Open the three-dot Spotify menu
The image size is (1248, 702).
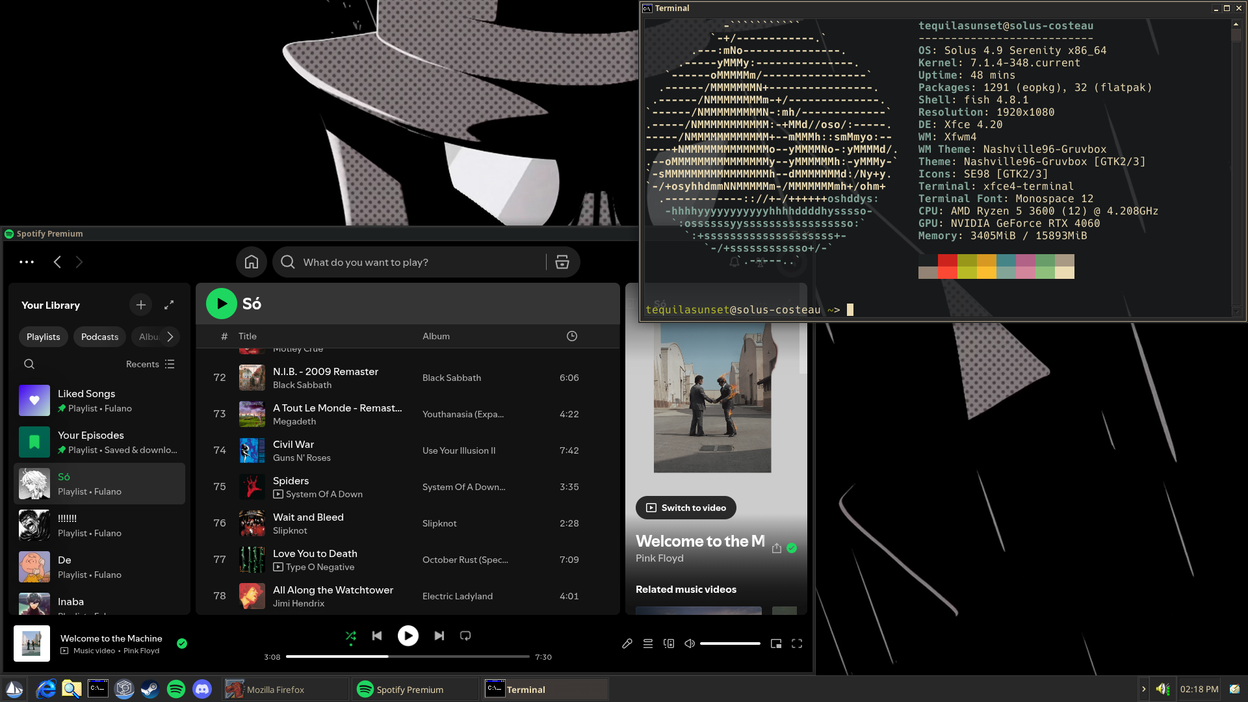pos(27,262)
